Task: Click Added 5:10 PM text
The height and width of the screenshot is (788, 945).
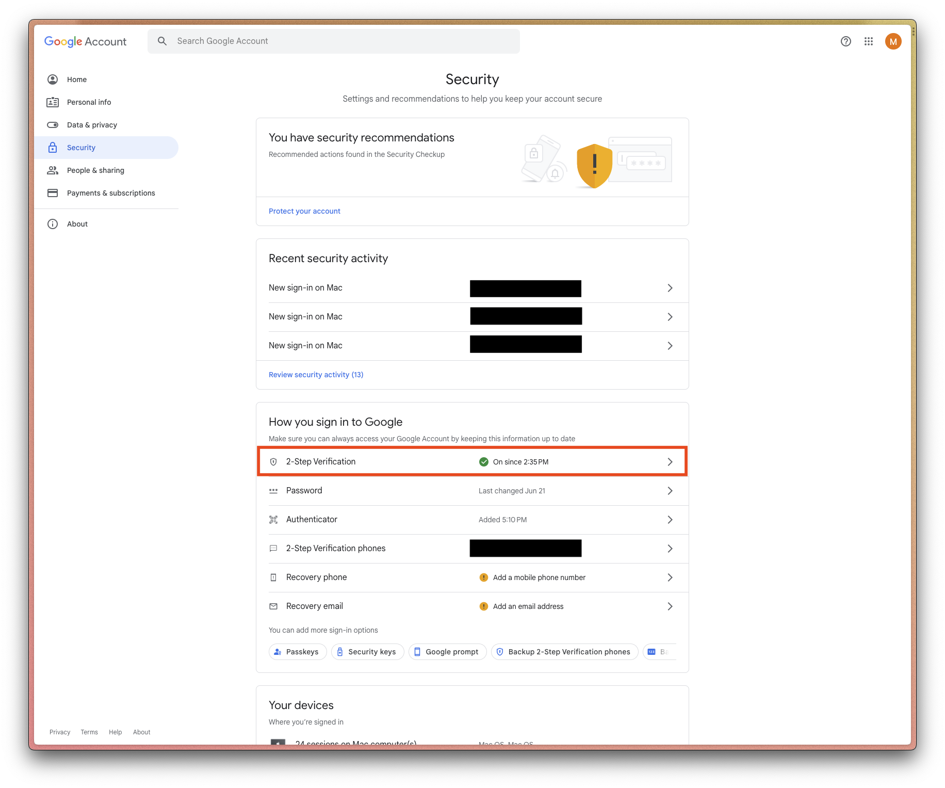Action: click(x=502, y=520)
